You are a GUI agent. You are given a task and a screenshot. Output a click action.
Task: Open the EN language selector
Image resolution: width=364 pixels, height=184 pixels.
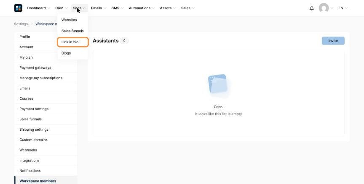point(343,8)
